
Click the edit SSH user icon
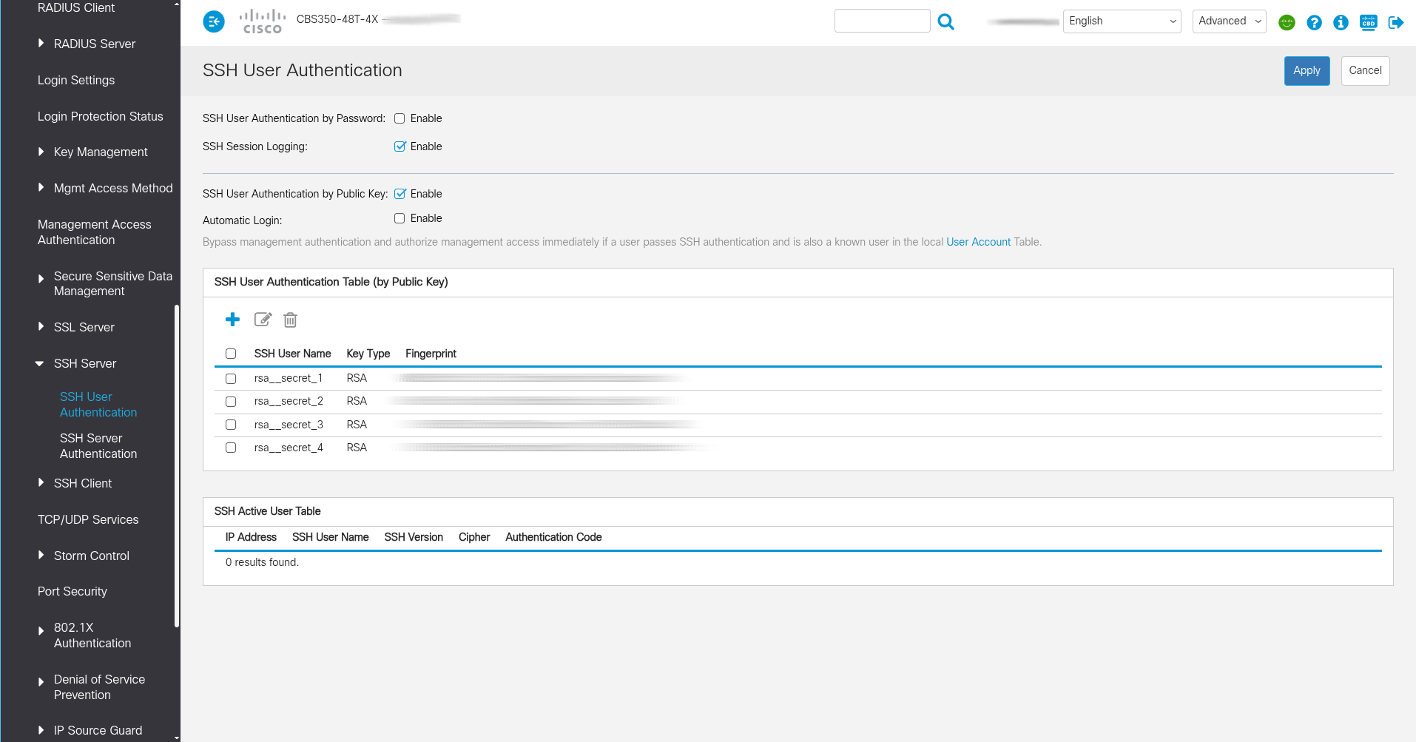pyautogui.click(x=263, y=320)
